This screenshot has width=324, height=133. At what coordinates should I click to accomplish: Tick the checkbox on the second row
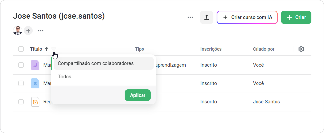[21, 83]
